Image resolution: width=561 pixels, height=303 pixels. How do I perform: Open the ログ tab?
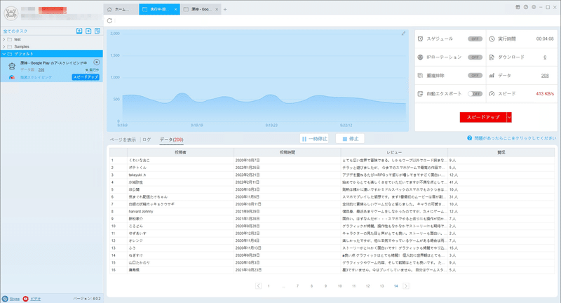[x=147, y=140]
